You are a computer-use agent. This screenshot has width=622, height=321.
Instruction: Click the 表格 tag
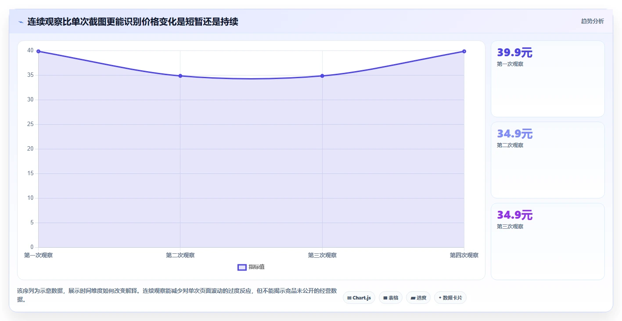tap(390, 298)
